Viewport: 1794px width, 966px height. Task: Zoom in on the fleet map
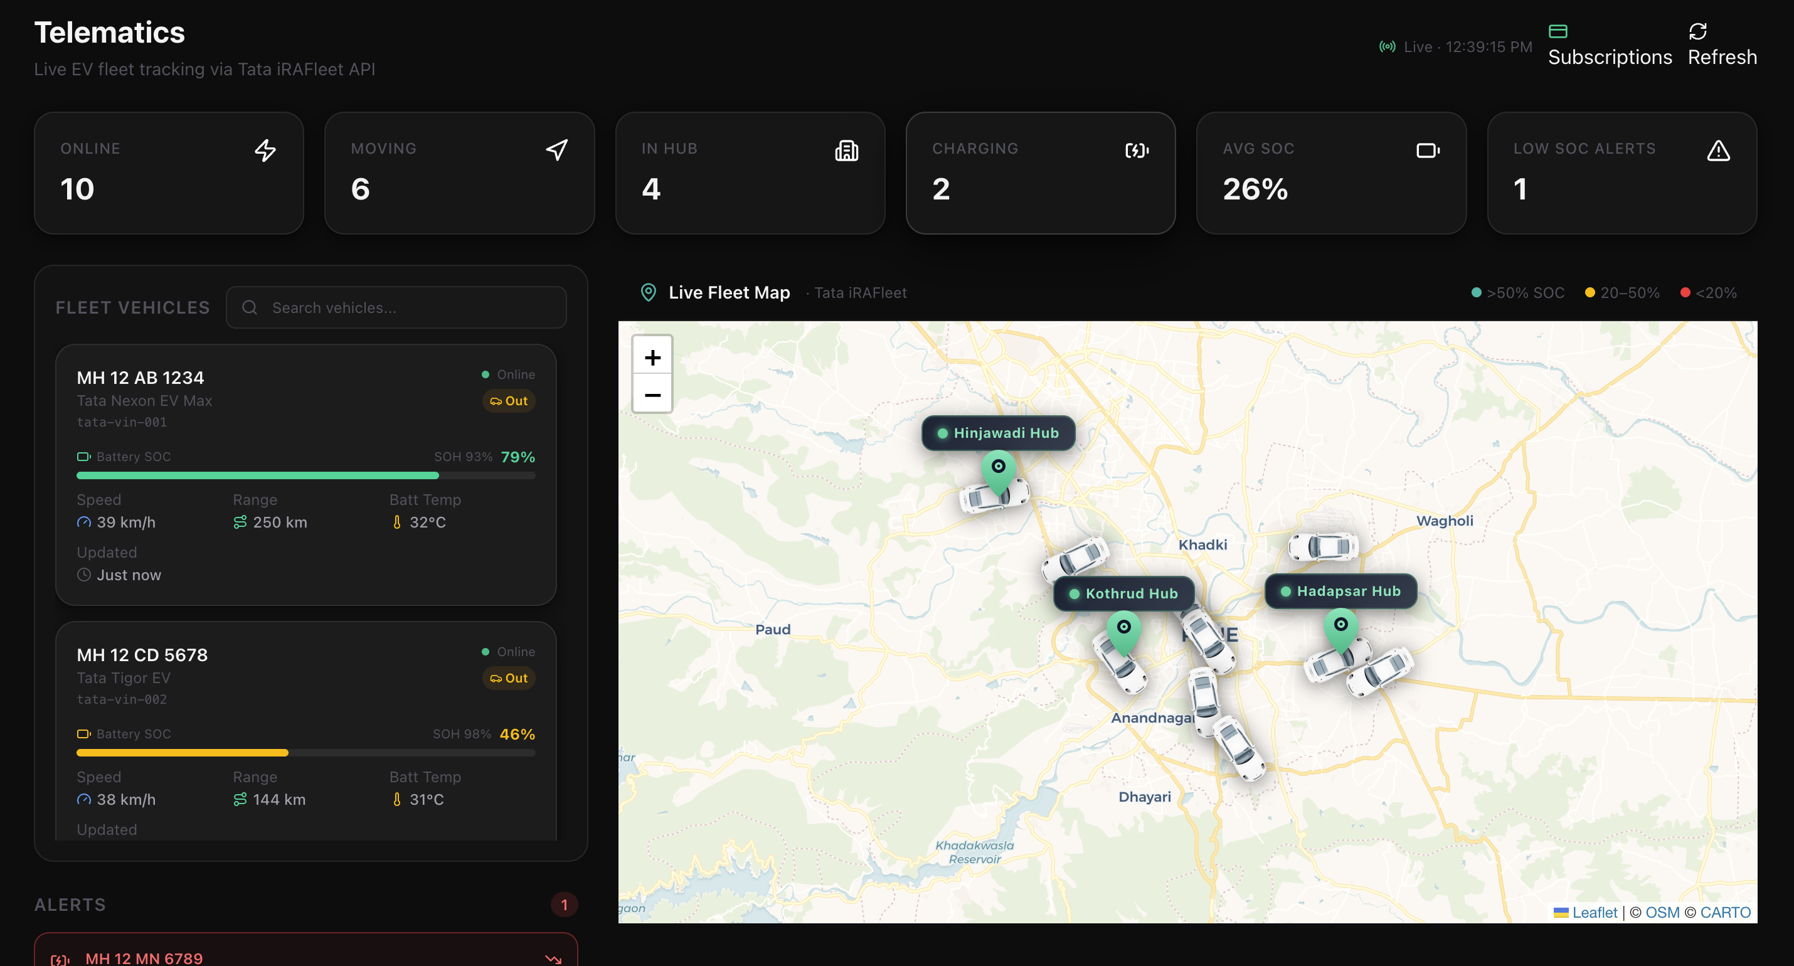[652, 358]
